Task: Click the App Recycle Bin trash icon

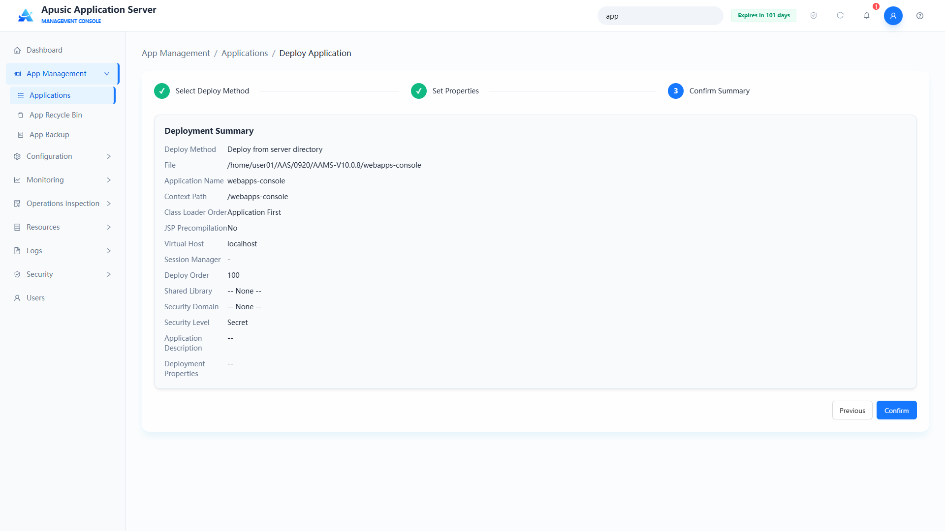Action: tap(21, 115)
